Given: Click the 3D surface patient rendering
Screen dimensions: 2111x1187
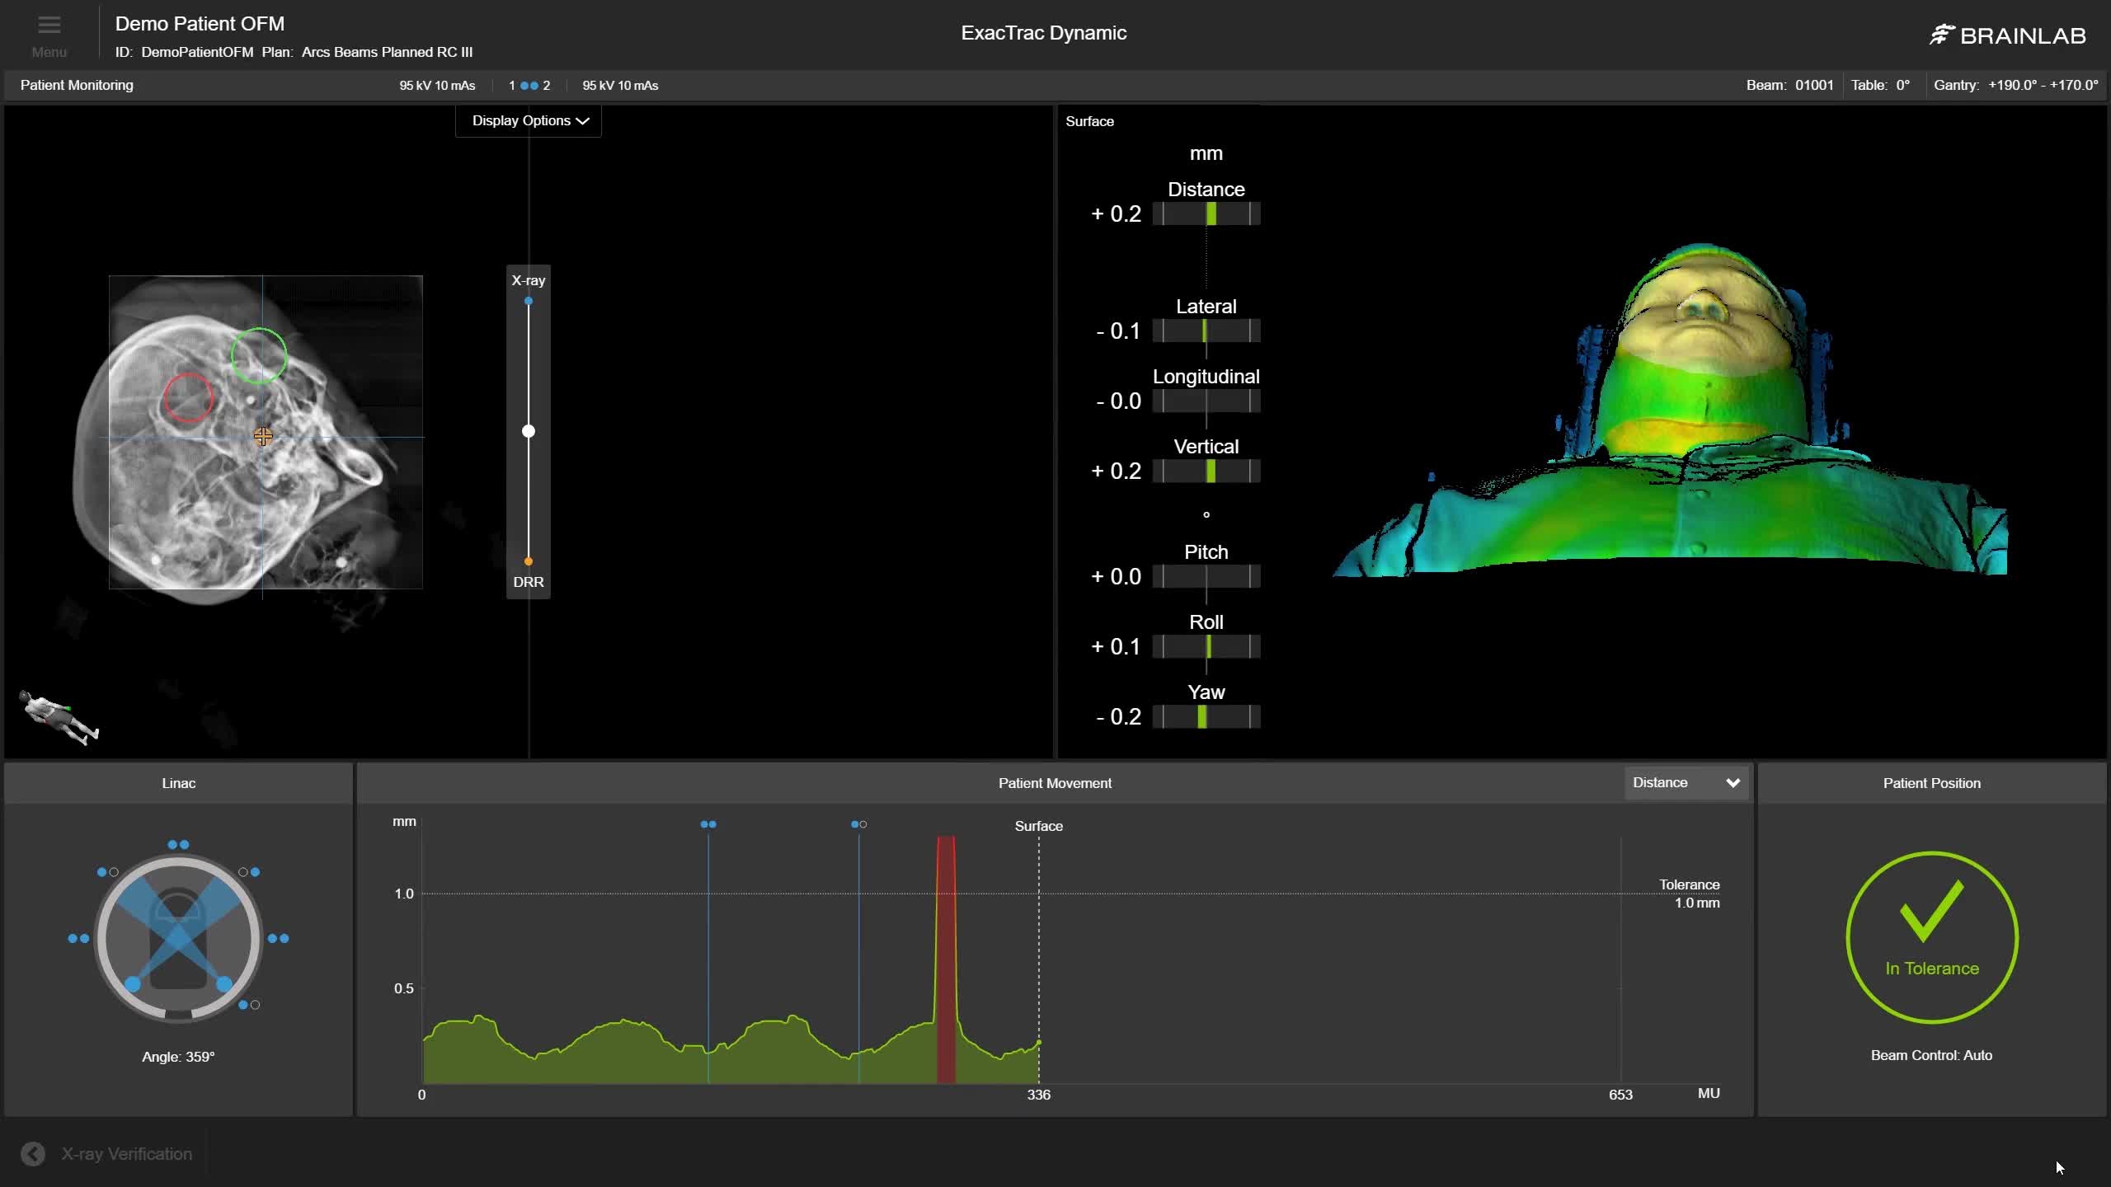Looking at the screenshot, I should pyautogui.click(x=1670, y=410).
